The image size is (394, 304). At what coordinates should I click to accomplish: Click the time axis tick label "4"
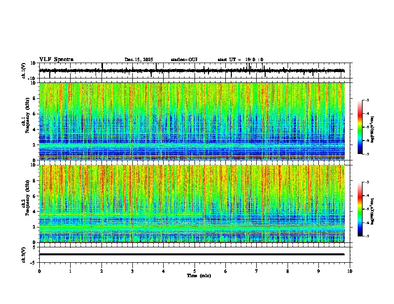click(164, 271)
